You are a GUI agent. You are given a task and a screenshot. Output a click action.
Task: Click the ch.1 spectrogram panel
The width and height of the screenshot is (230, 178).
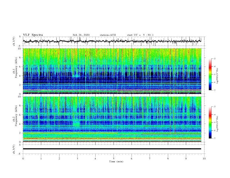click(112, 71)
